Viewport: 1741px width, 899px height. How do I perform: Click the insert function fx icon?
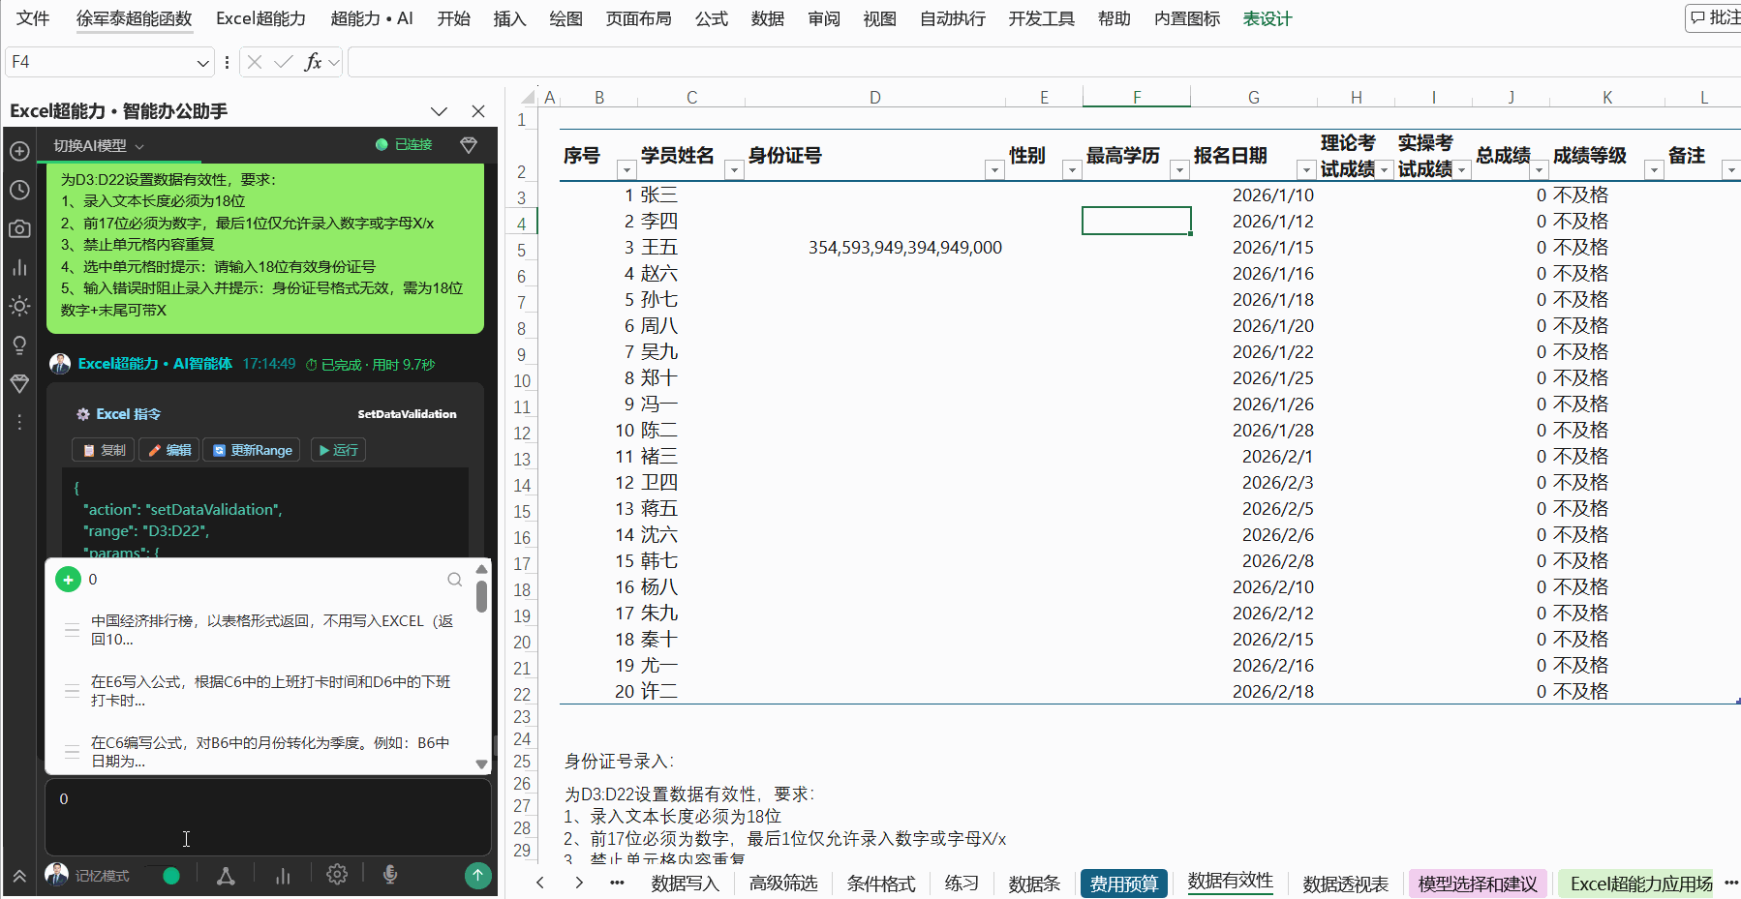(x=313, y=62)
